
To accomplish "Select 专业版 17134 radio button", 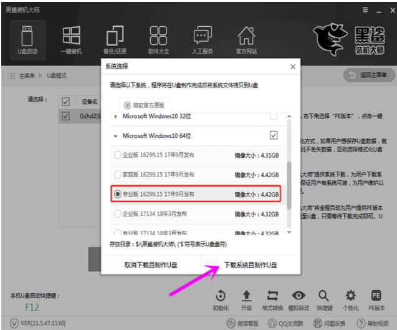I will click(117, 233).
